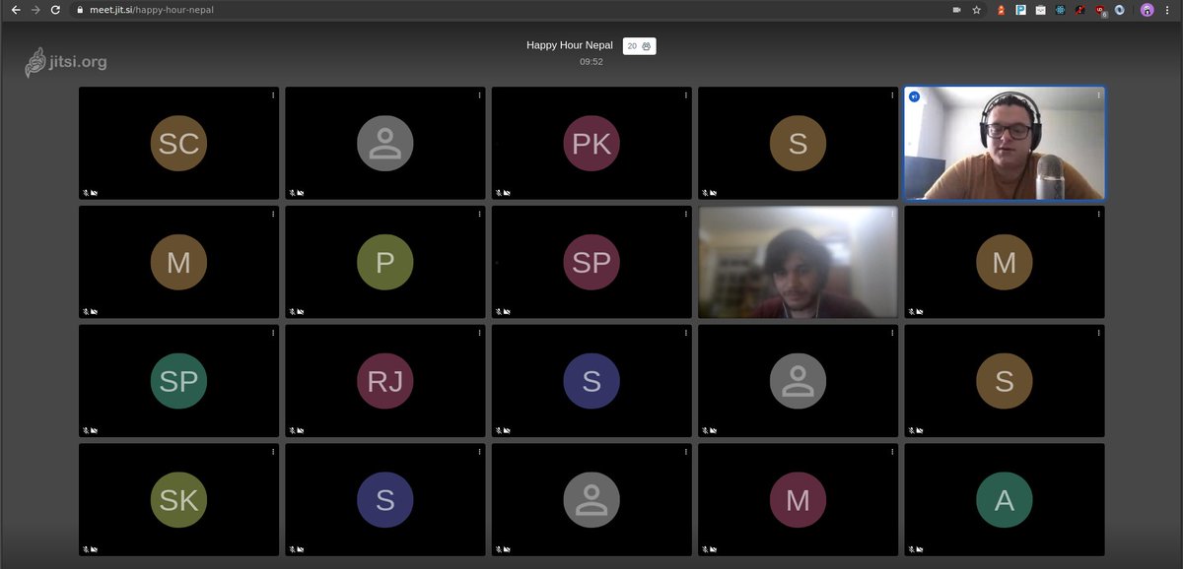Image resolution: width=1183 pixels, height=569 pixels.
Task: Click the blue moderator badge on your video tile
Action: point(914,96)
